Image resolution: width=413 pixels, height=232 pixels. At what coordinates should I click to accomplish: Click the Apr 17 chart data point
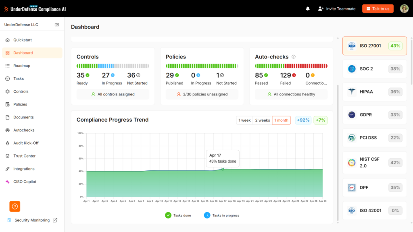(x=223, y=169)
